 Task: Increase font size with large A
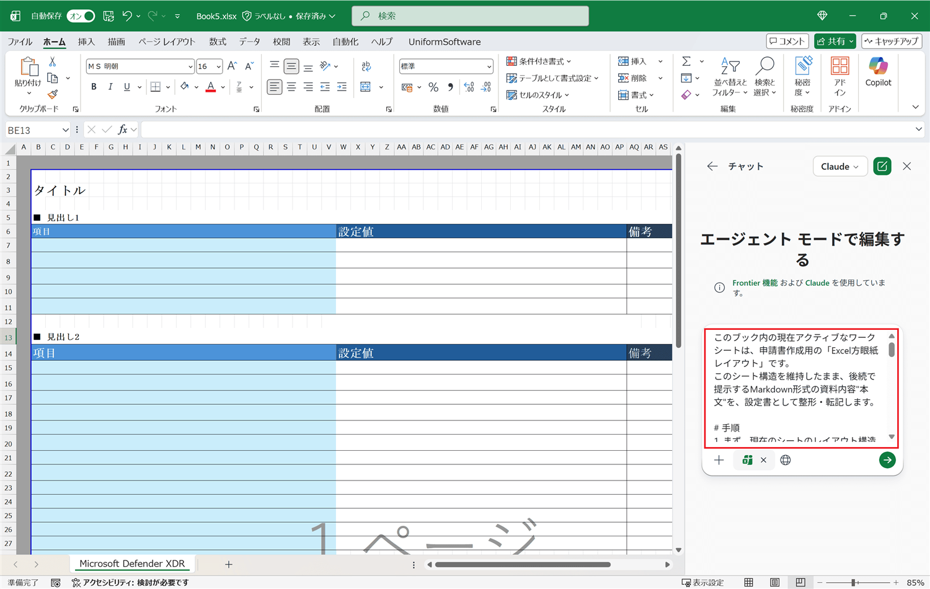tap(232, 66)
